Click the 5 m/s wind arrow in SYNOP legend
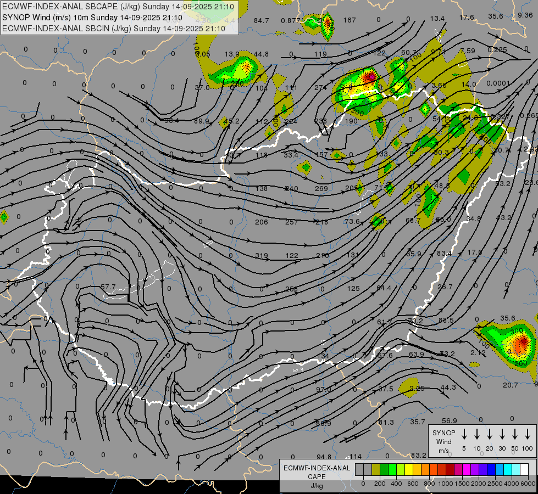 point(464,434)
